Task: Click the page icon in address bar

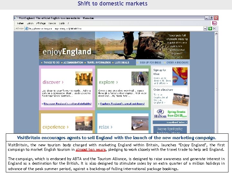Action: [27, 28]
